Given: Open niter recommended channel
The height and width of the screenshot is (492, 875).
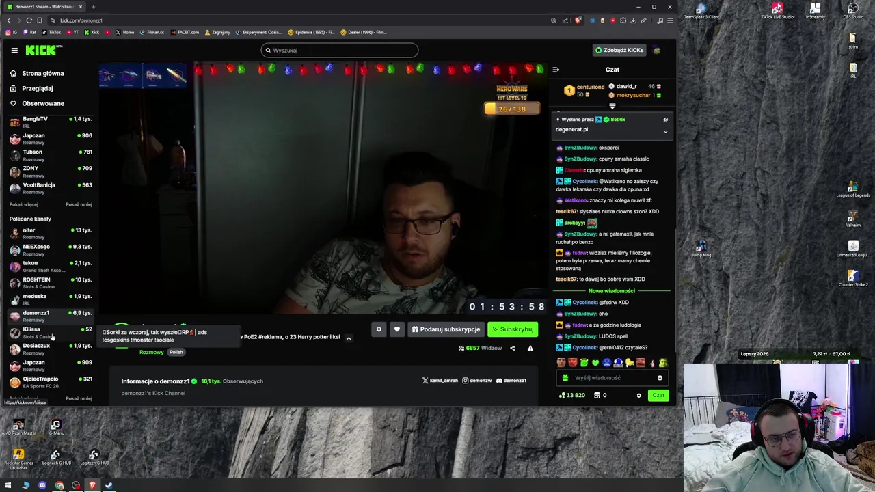Looking at the screenshot, I should coord(51,233).
